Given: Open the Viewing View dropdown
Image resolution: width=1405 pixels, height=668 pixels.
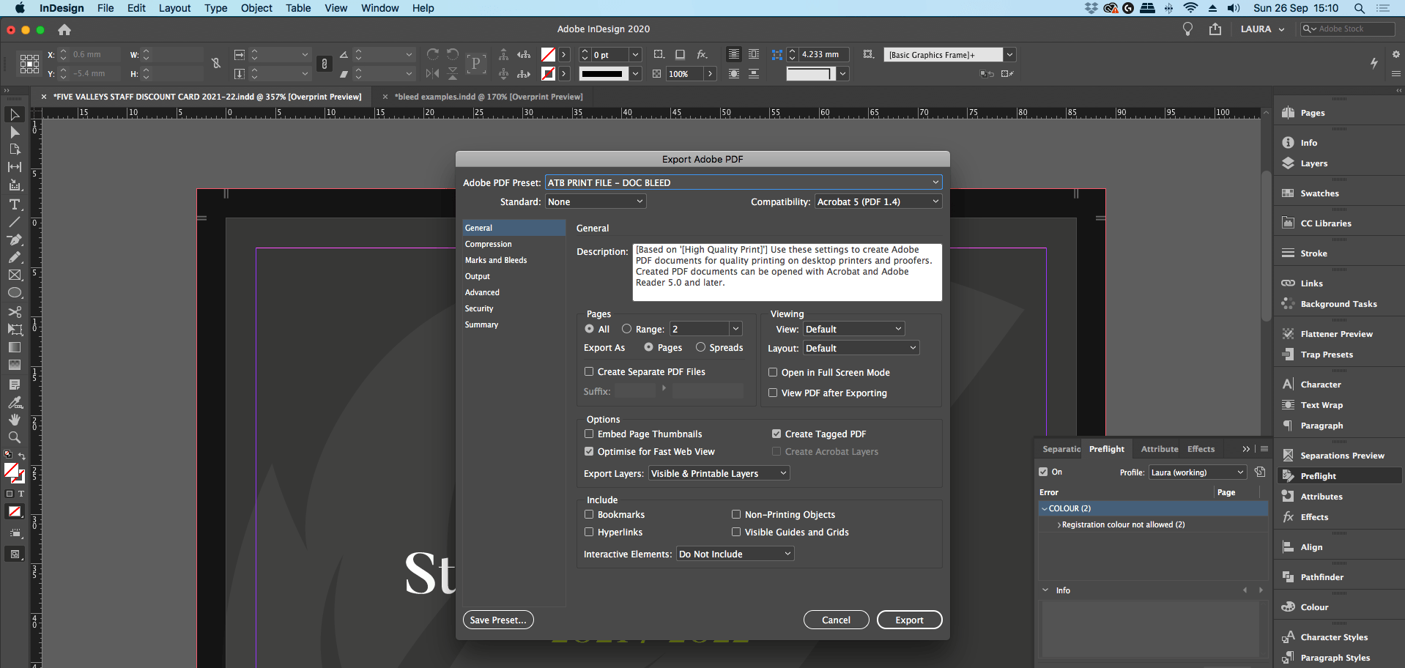Looking at the screenshot, I should point(854,329).
